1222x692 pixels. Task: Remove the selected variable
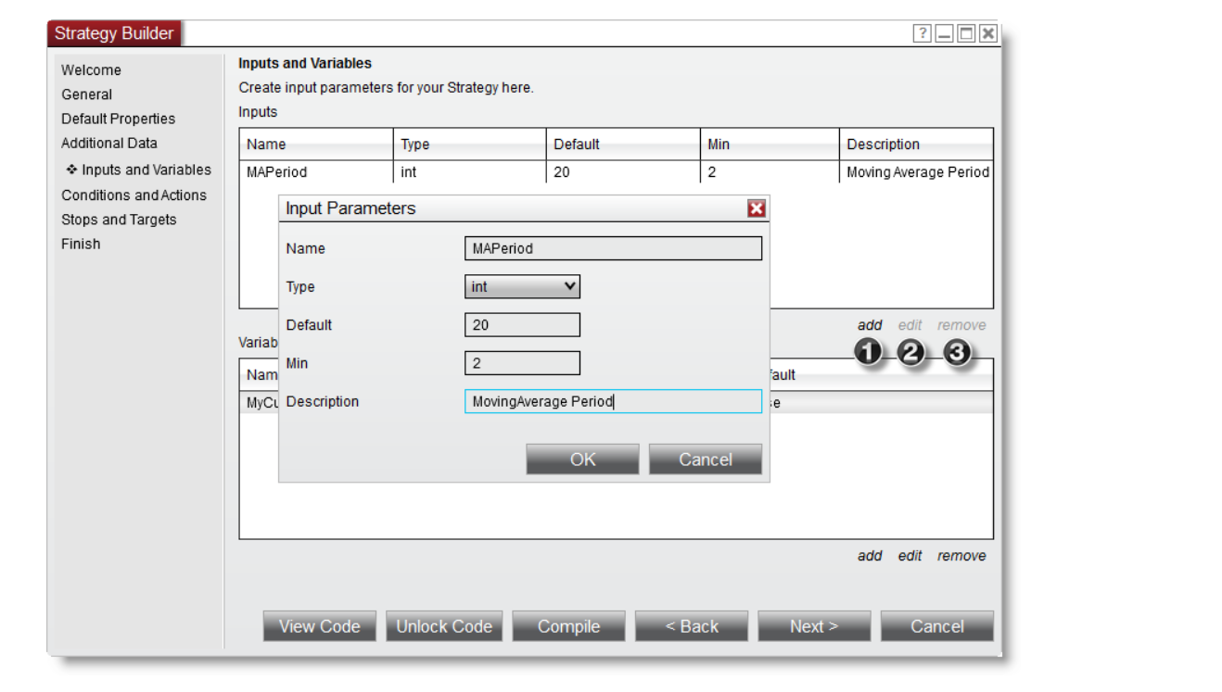pos(961,556)
